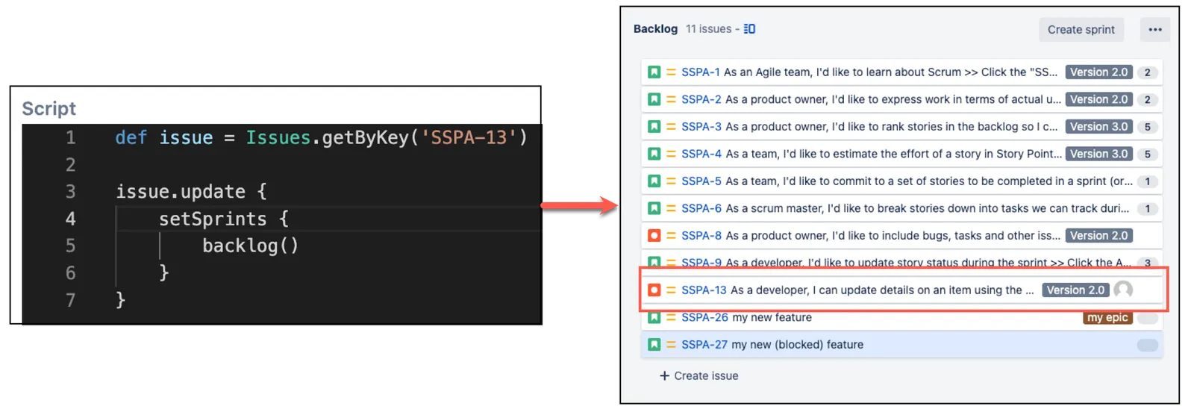Click medium priority icon of SSPA-26

pos(671,317)
